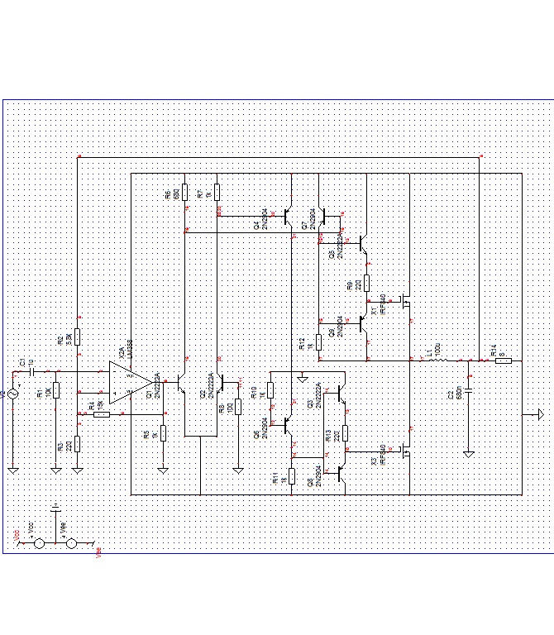The width and height of the screenshot is (554, 635).
Task: Click the Vcc supply source circle
Action: coord(40,543)
